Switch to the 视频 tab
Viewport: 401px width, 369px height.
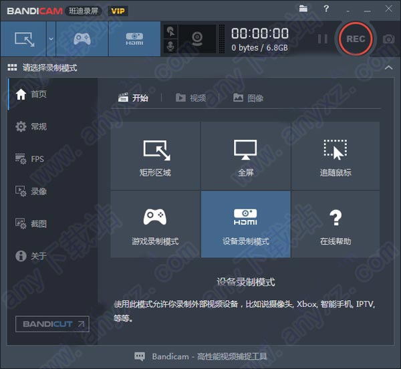[190, 98]
